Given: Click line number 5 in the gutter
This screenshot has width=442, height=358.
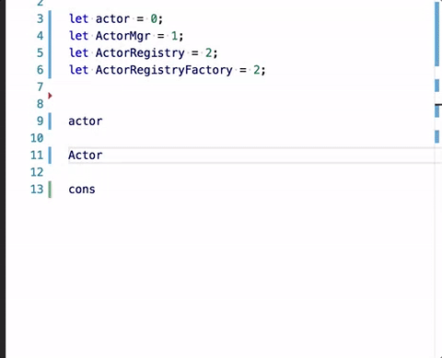Looking at the screenshot, I should tap(41, 52).
